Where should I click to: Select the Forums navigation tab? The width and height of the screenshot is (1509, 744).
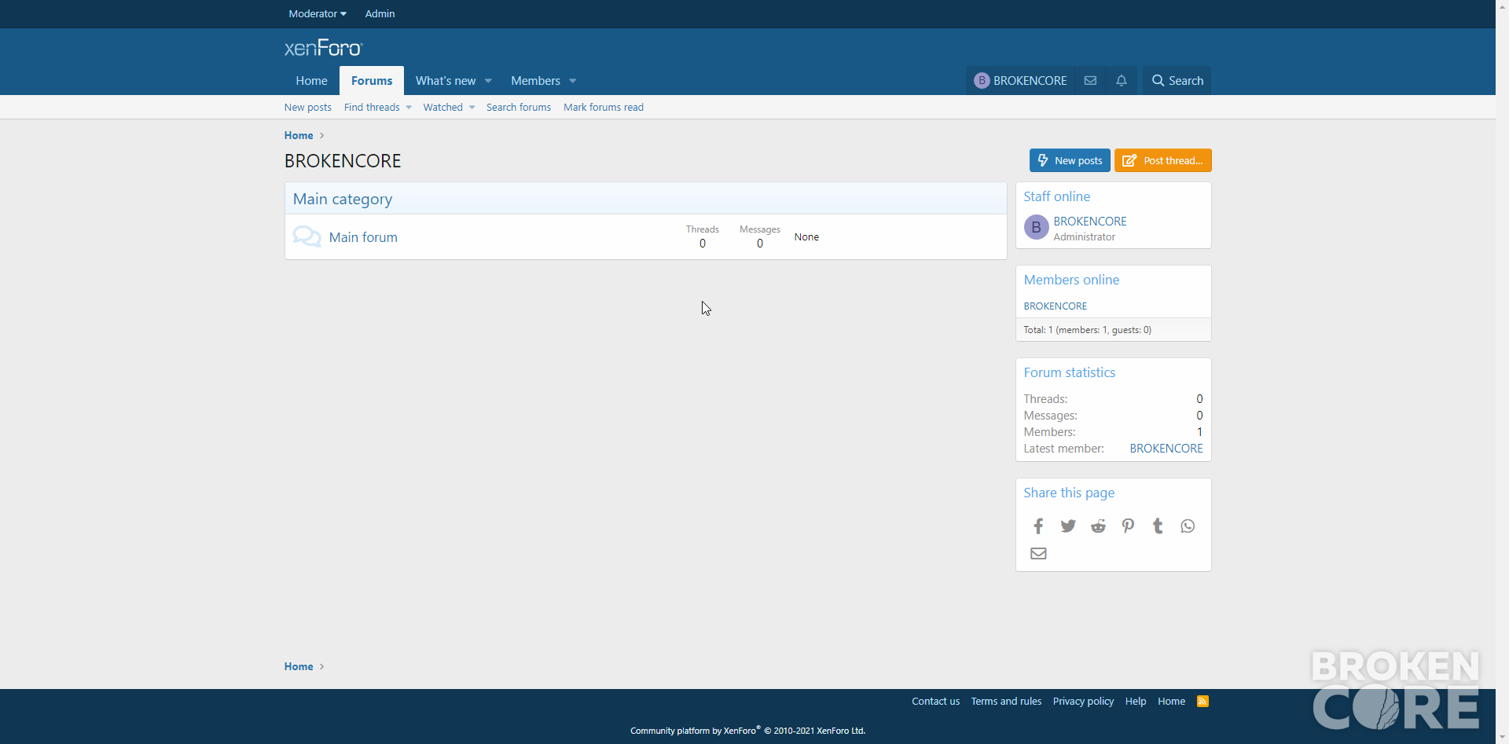click(372, 80)
